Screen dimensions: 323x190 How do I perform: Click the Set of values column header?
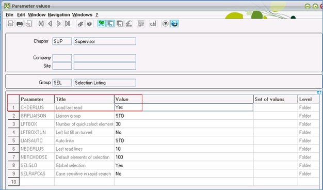276,99
